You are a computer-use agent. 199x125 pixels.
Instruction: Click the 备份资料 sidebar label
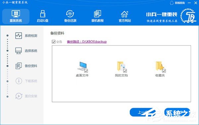click(31, 66)
